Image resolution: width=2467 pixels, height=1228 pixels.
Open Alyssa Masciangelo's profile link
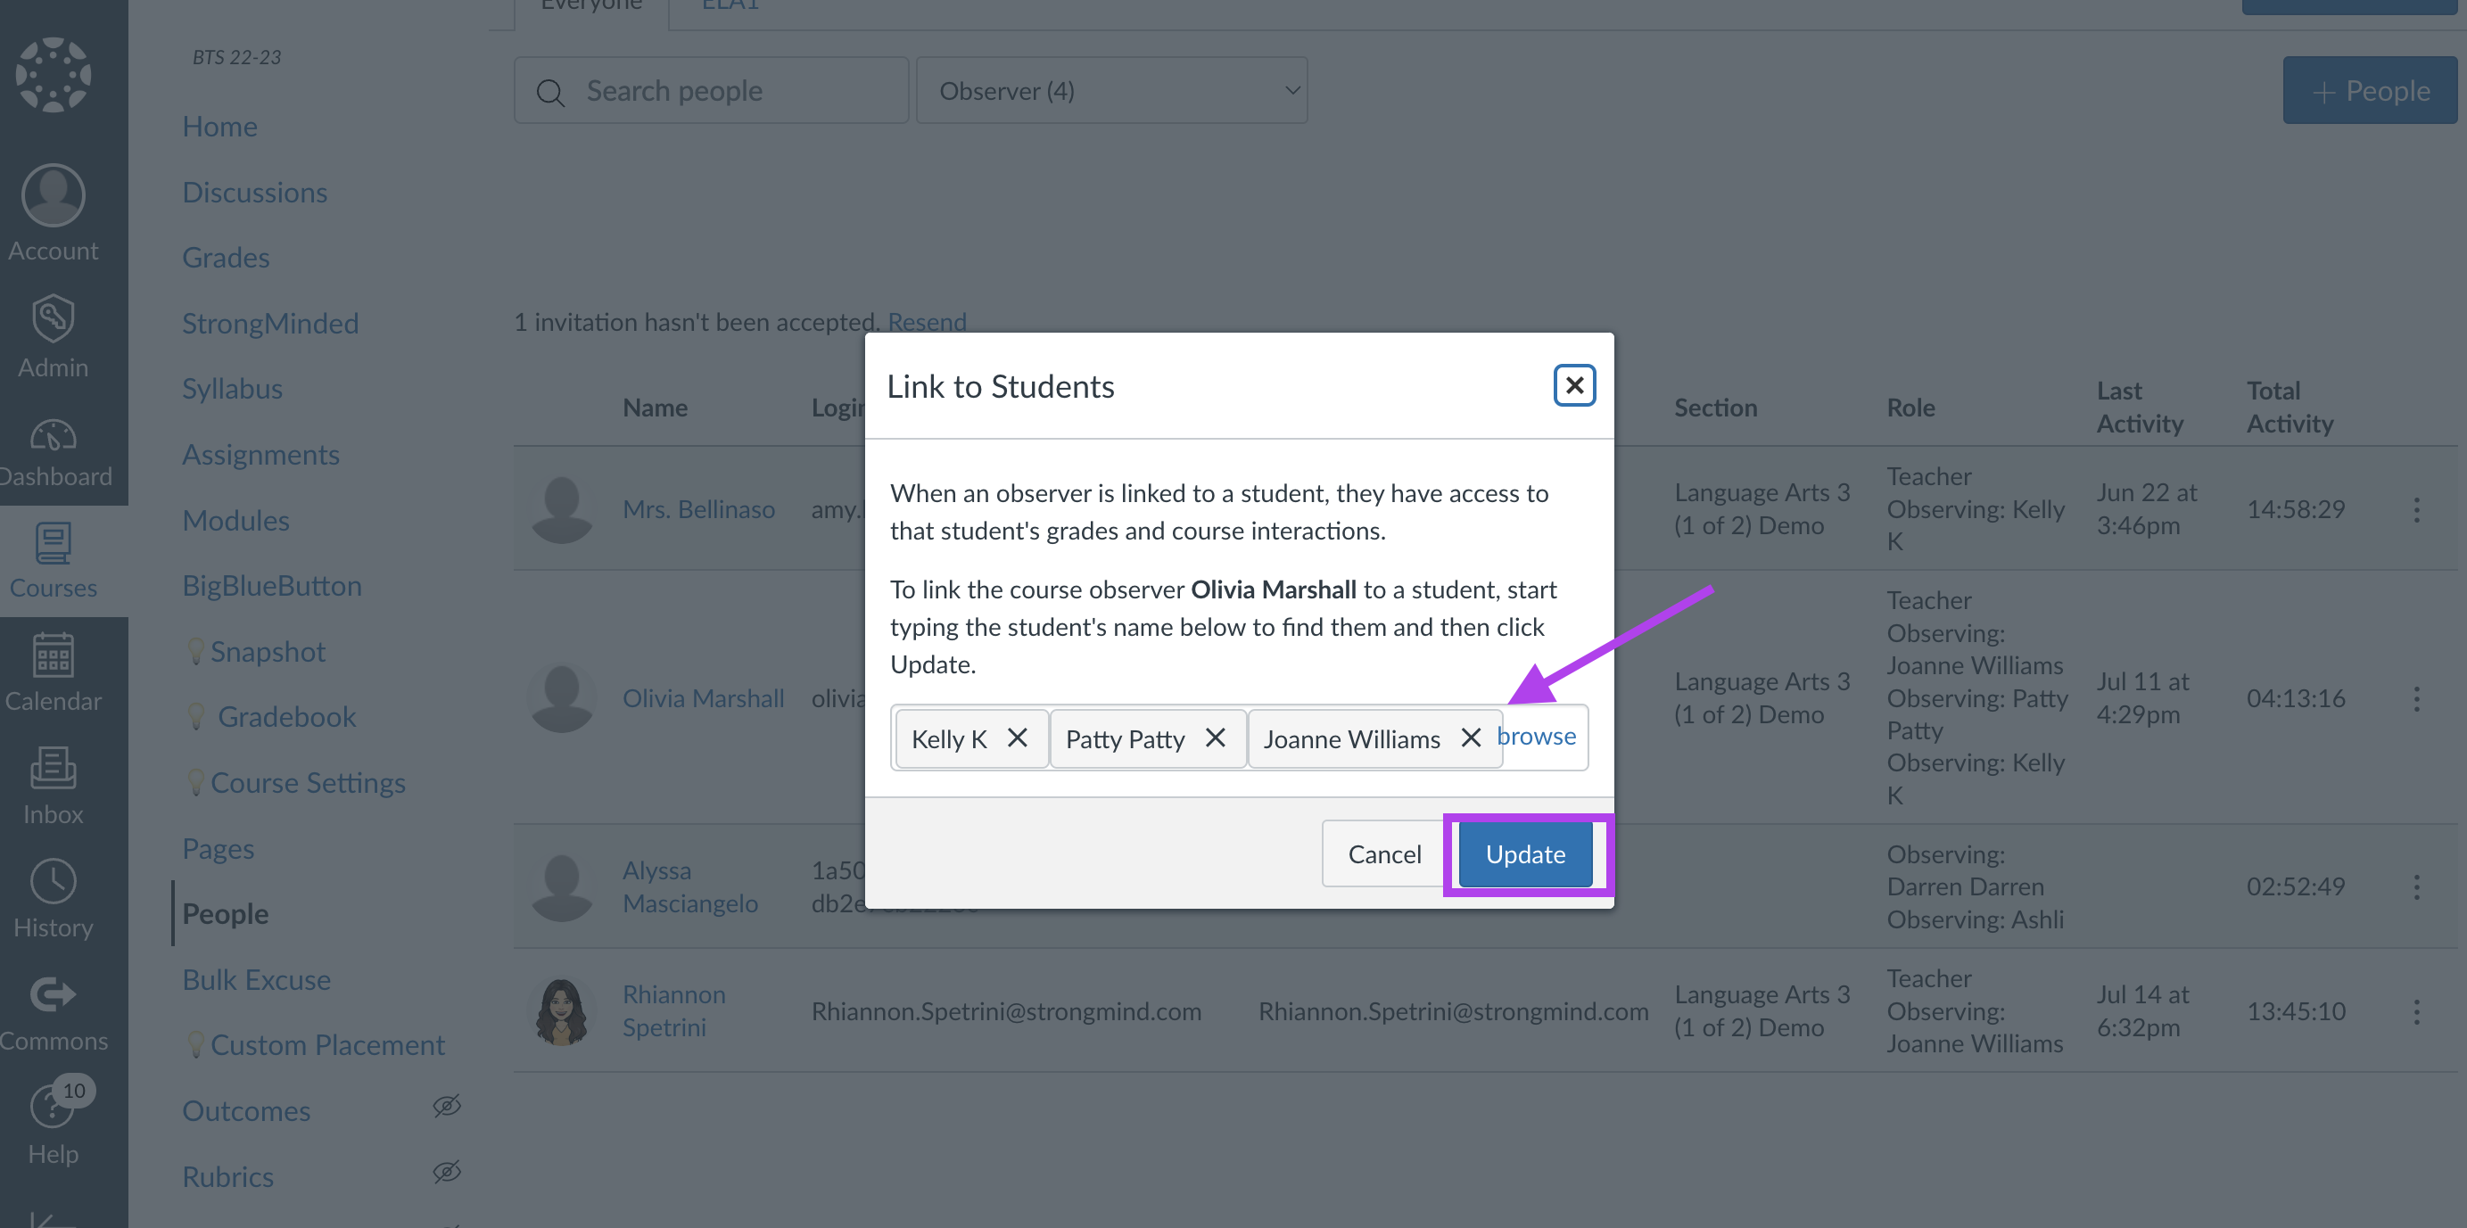coord(689,887)
